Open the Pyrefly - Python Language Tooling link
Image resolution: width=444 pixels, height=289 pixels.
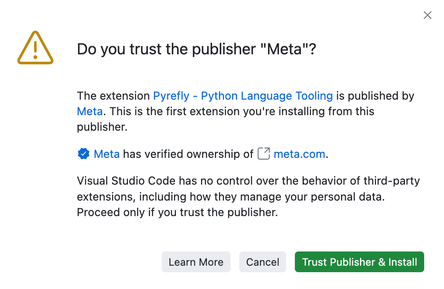point(243,96)
